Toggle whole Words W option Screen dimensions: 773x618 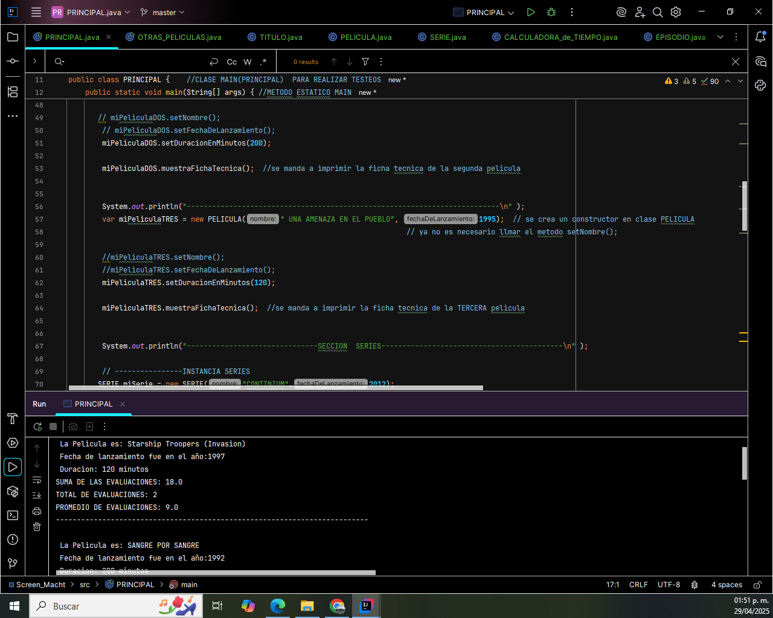tap(248, 62)
